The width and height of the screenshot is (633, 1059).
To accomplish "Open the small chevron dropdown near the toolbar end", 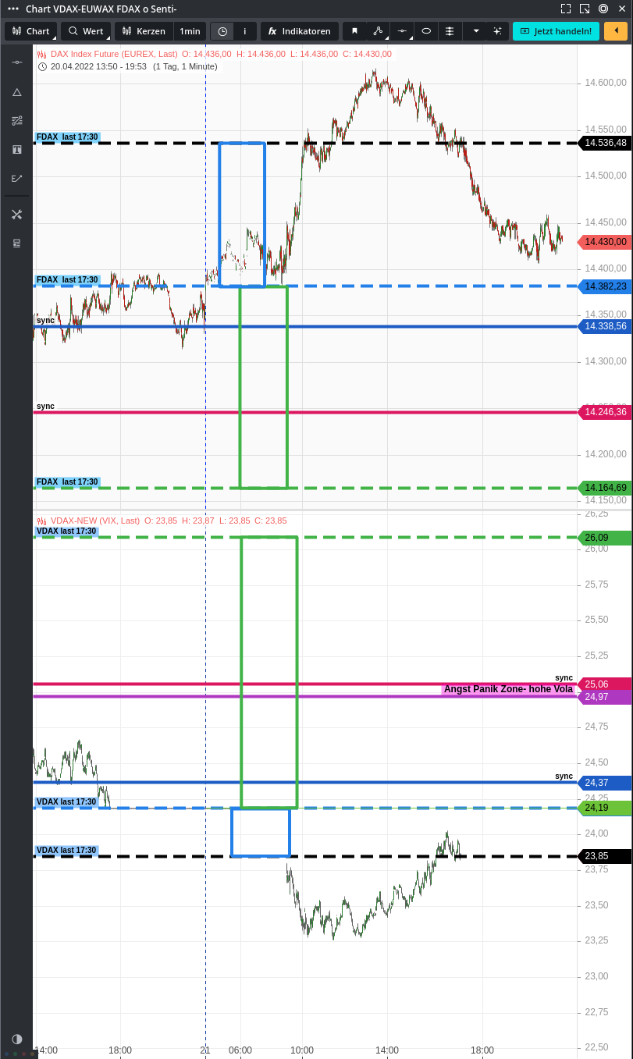I will tap(475, 31).
